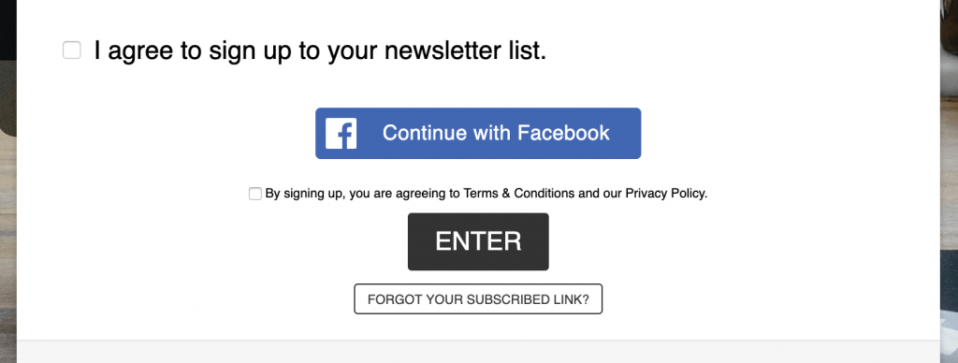Screen dimensions: 958x363
Task: Click the 'By signing up' agreement text
Action: tap(486, 194)
